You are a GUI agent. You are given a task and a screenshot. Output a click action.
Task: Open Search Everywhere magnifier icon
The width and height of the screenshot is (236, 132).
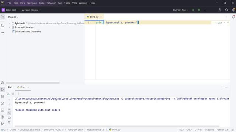pos(227,10)
